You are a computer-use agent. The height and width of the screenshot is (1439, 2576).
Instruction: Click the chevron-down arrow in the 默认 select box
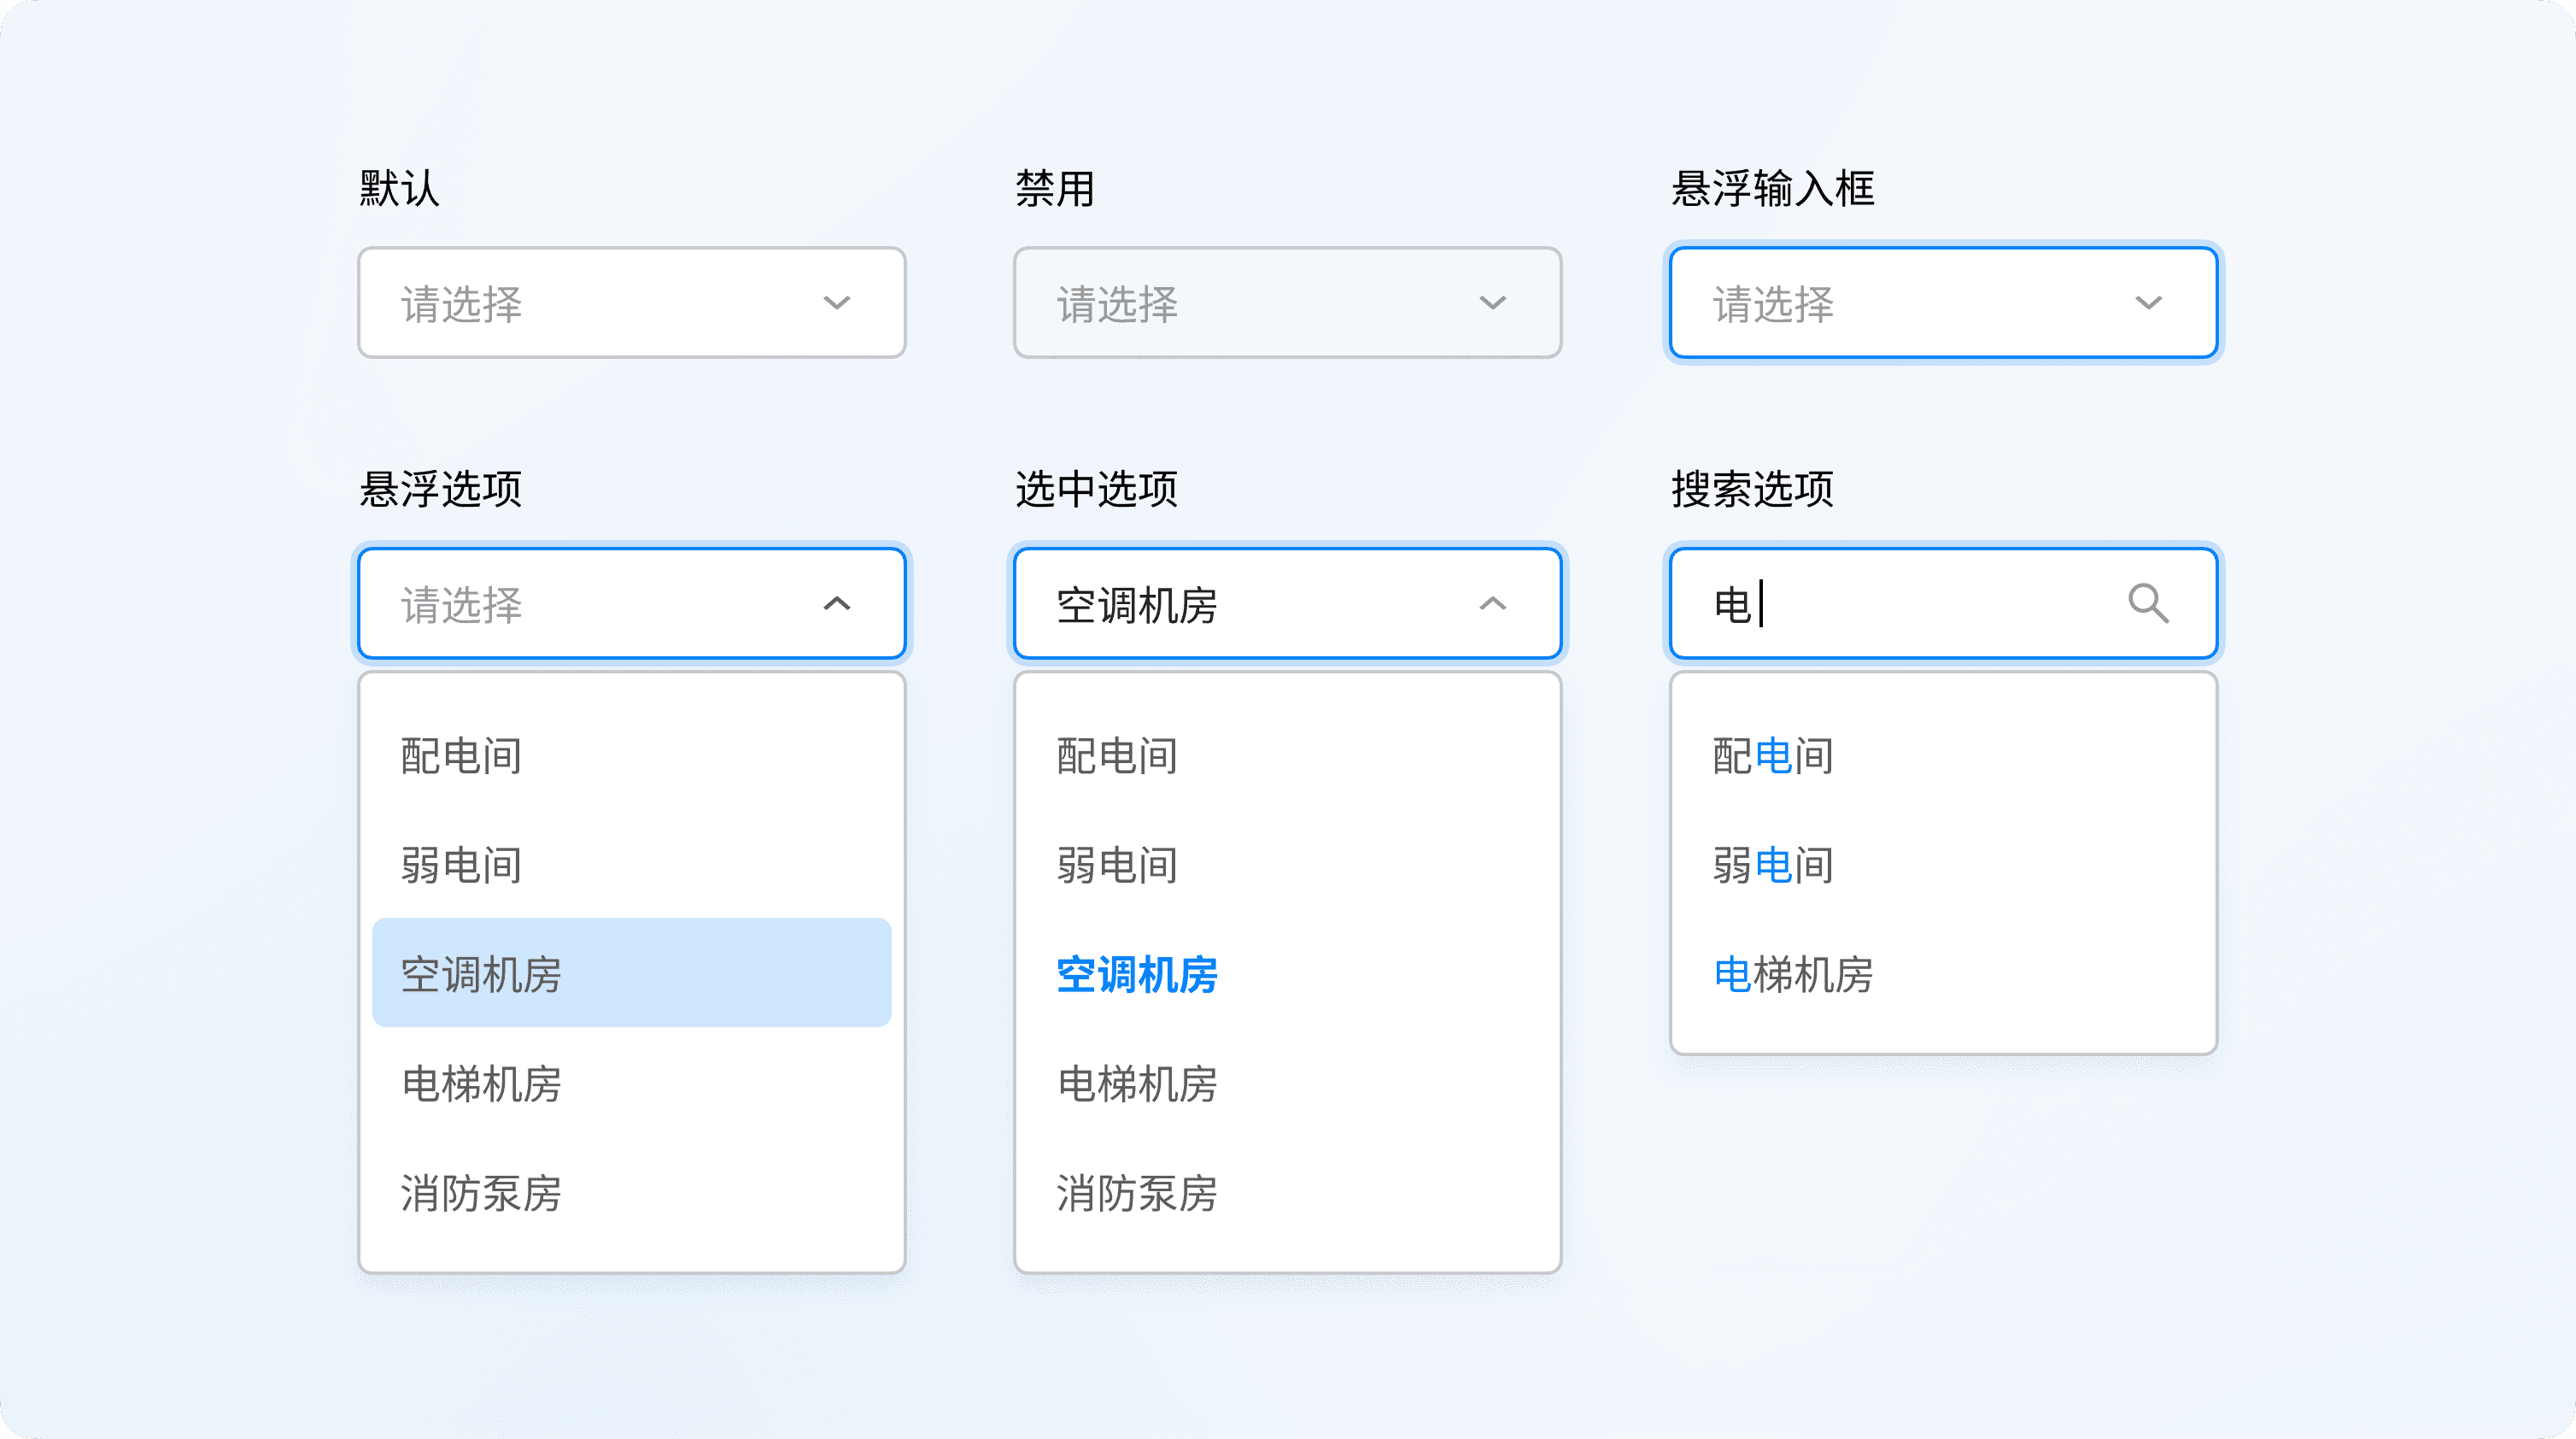click(836, 303)
